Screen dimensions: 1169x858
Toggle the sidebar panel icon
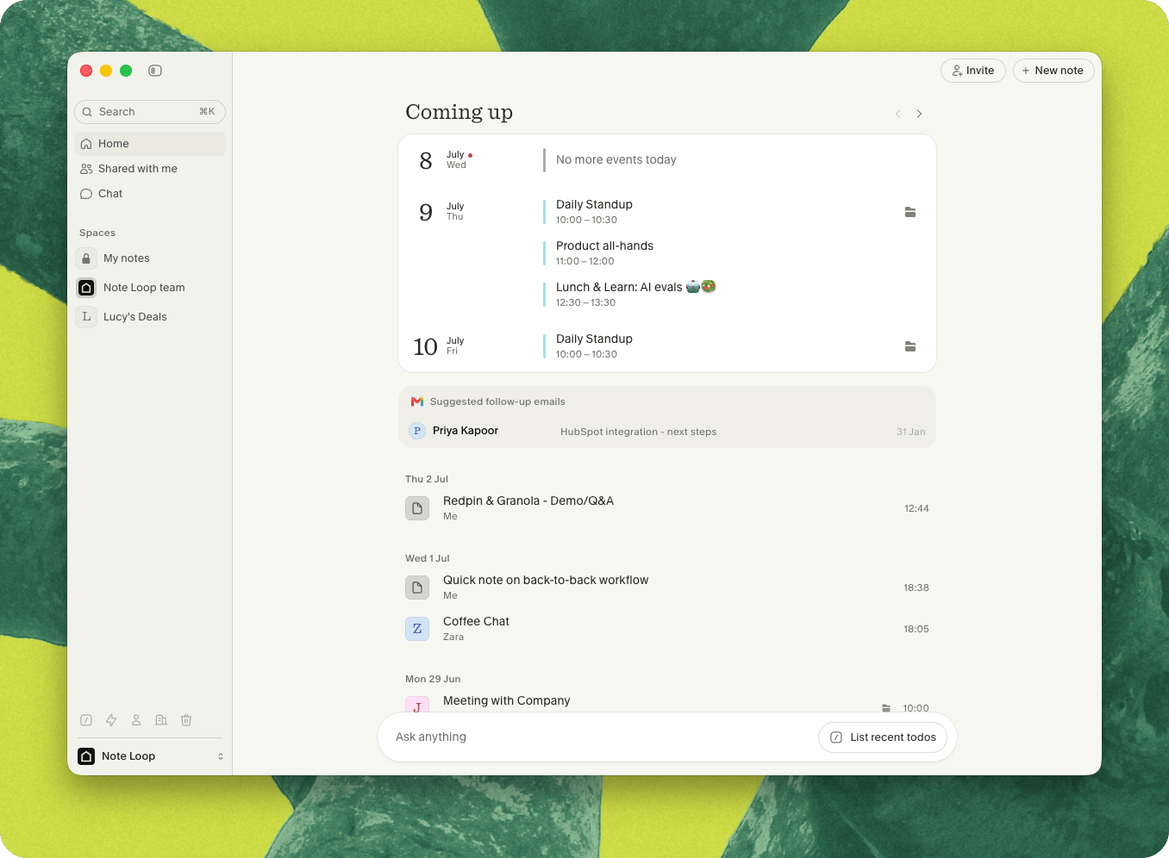pyautogui.click(x=155, y=71)
